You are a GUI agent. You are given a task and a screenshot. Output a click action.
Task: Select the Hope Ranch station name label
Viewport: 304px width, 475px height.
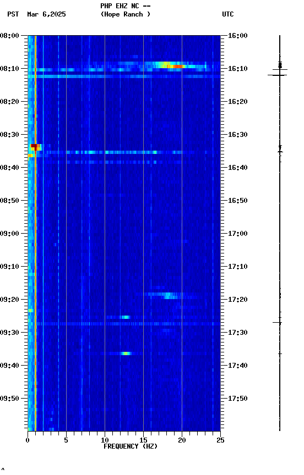pyautogui.click(x=126, y=14)
